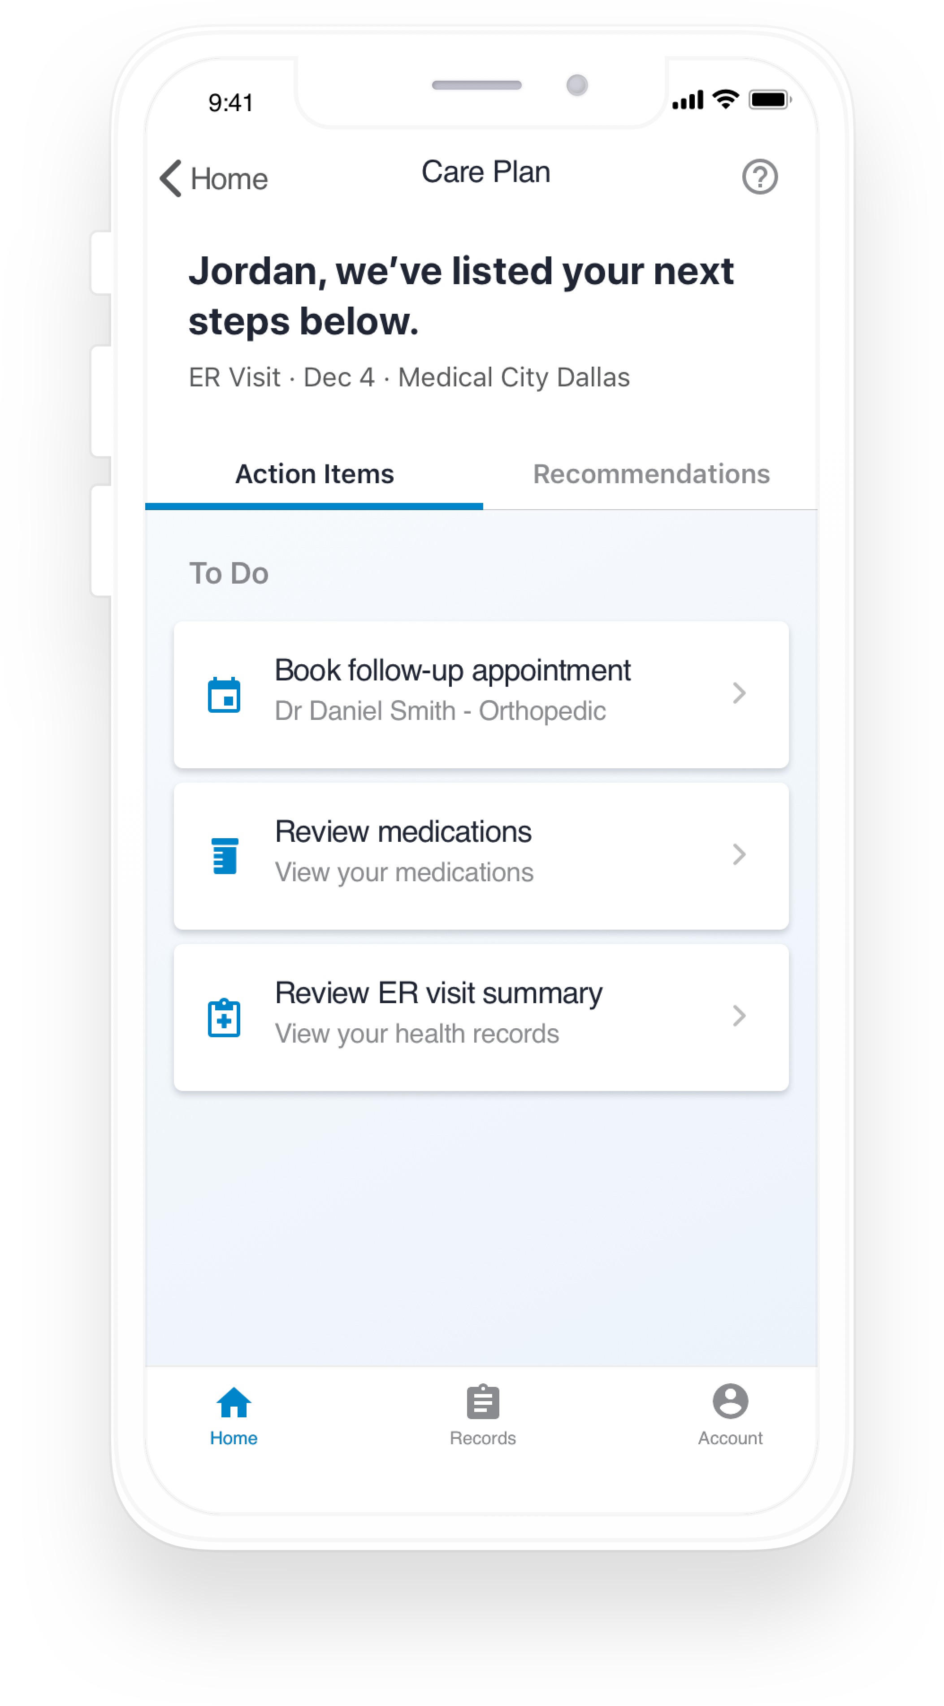
Task: Select the Home icon in bottom navigation
Action: pyautogui.click(x=233, y=1403)
